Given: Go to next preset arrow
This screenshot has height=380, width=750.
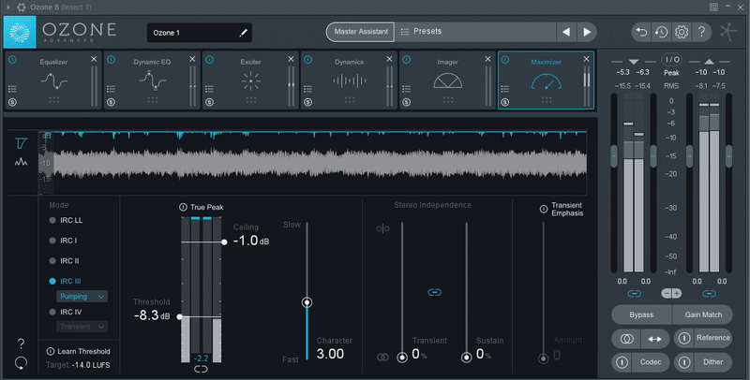Looking at the screenshot, I should click(x=587, y=32).
